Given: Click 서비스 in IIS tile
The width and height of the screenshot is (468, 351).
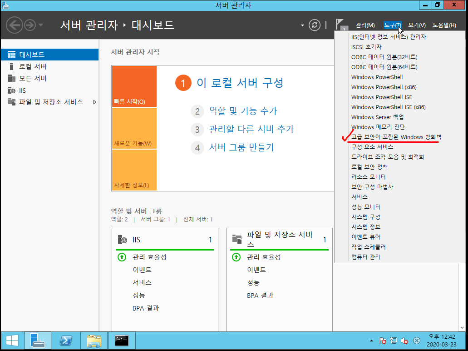Looking at the screenshot, I should (142, 282).
